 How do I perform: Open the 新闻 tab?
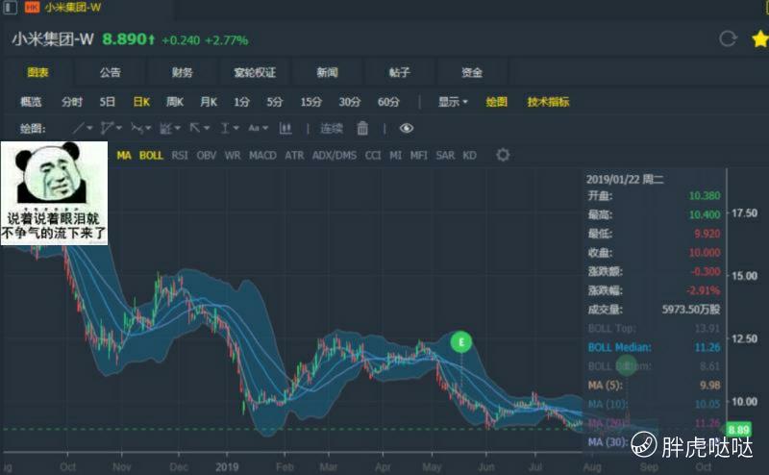327,73
